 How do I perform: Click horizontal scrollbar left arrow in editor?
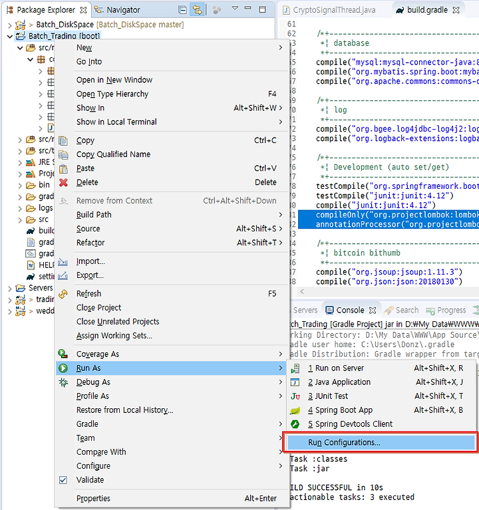(302, 292)
